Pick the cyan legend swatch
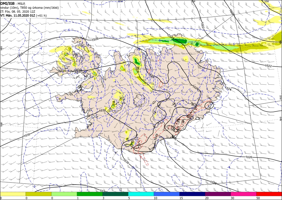Viewport: 282px width, 200px height. 141,194
